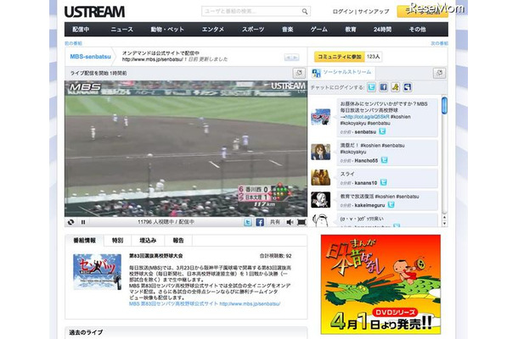
Task: Open the 動物・ペット category
Action: click(167, 30)
